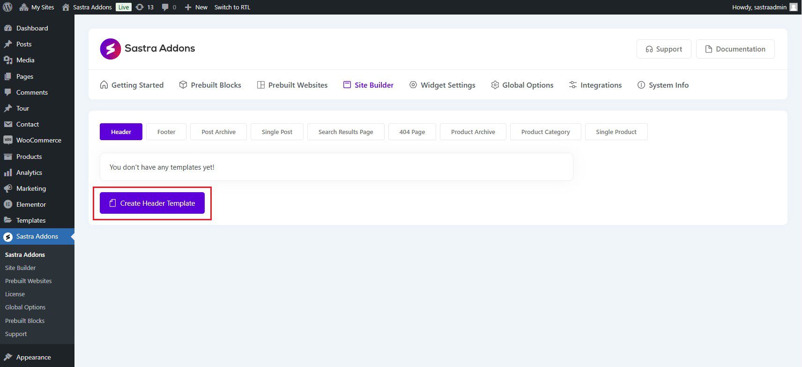Switch to the Footer template tab
This screenshot has height=367, width=802.
point(166,132)
